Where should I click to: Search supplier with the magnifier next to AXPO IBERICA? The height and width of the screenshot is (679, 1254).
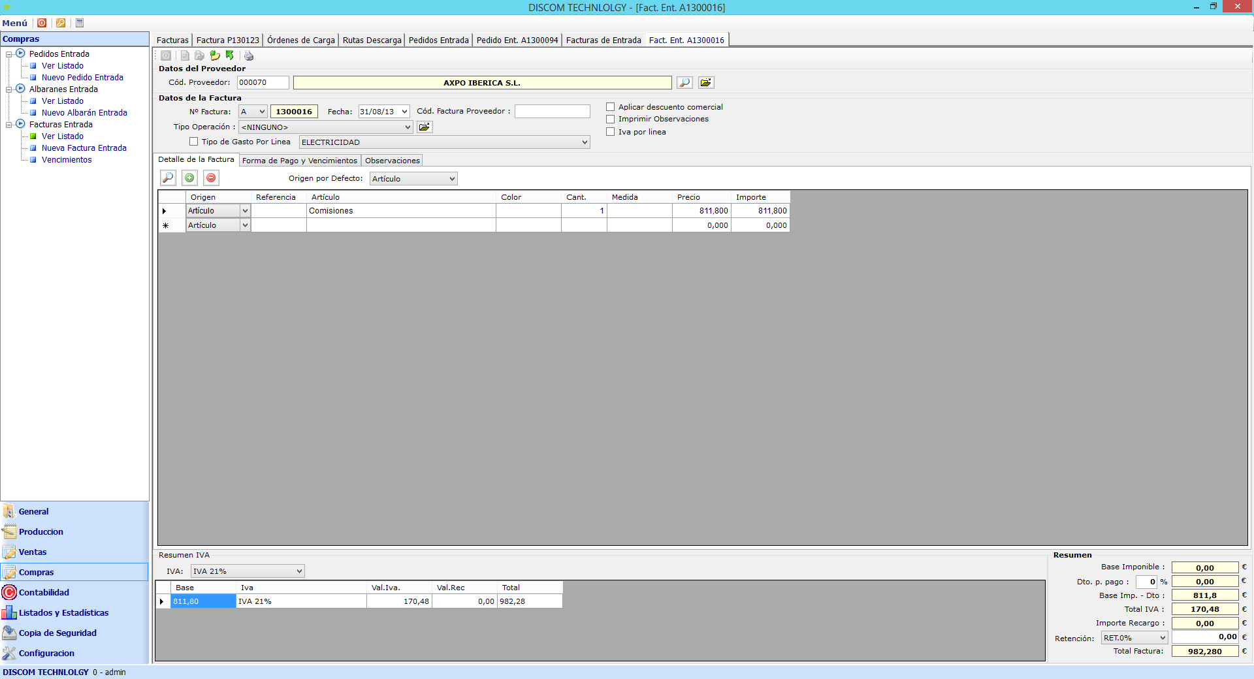684,83
